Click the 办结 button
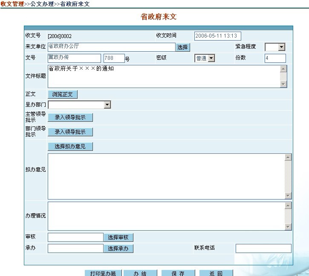This screenshot has width=309, height=276. click(140, 273)
